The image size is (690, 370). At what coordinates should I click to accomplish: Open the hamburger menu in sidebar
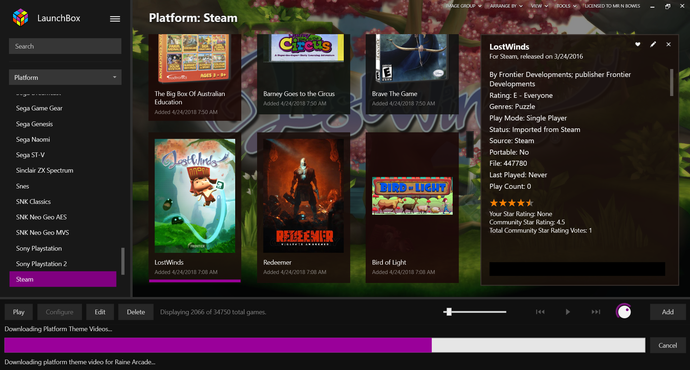point(115,19)
